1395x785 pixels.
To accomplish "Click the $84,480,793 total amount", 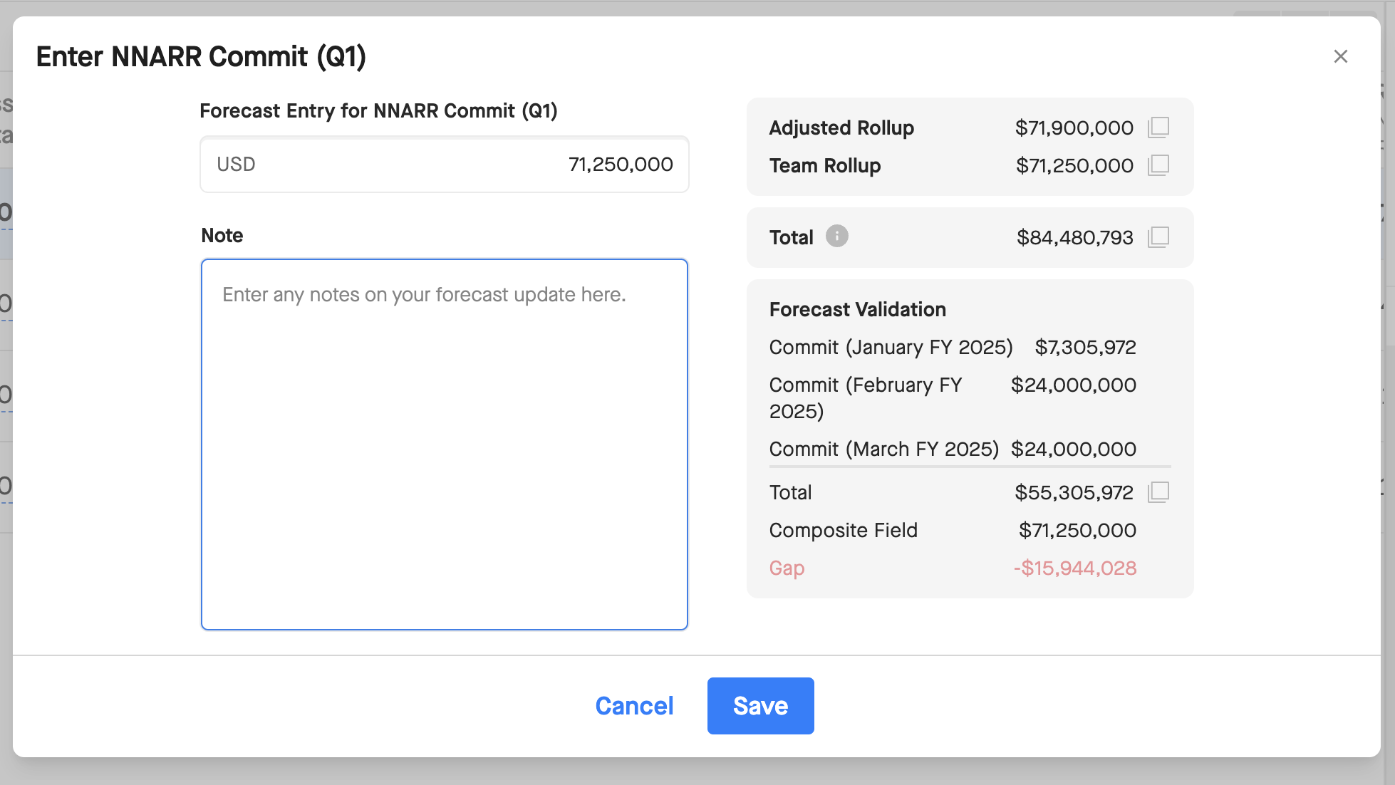I will pos(1074,237).
